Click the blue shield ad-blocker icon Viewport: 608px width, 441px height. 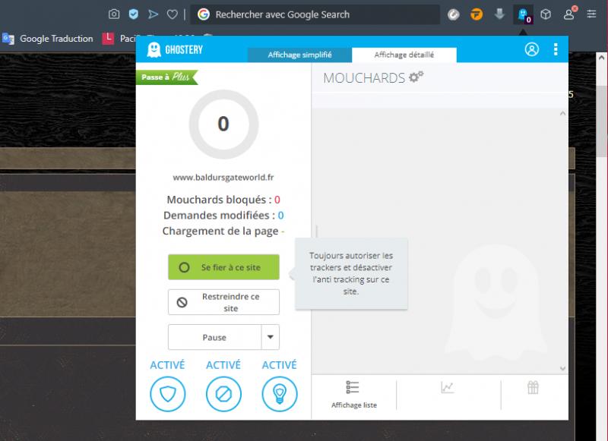pyautogui.click(x=134, y=14)
